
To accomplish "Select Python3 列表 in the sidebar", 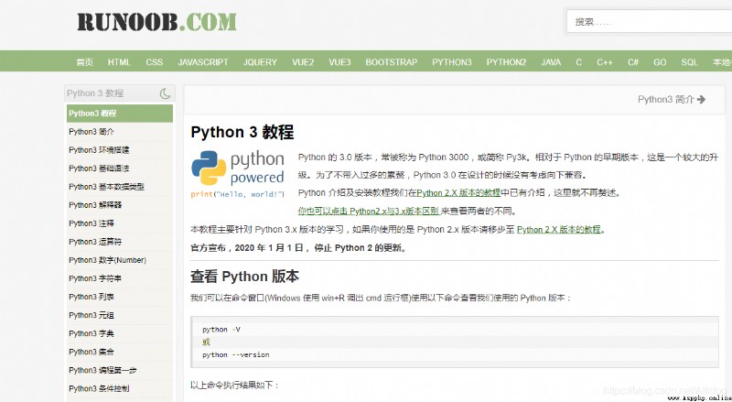I will click(120, 297).
